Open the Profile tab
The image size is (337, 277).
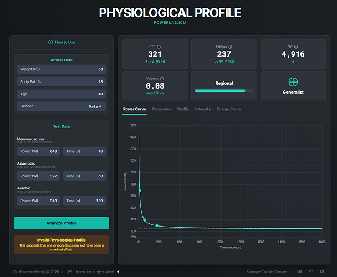[x=183, y=109]
